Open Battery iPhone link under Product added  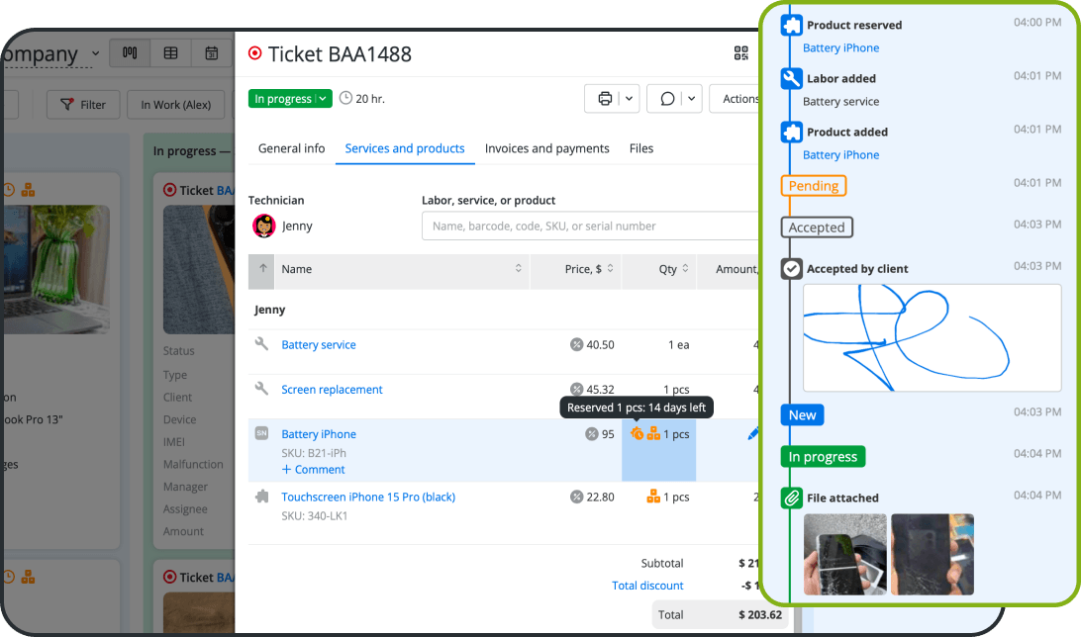click(840, 155)
